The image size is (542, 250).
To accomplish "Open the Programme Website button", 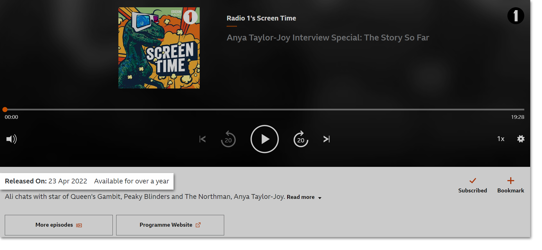I will [x=170, y=225].
